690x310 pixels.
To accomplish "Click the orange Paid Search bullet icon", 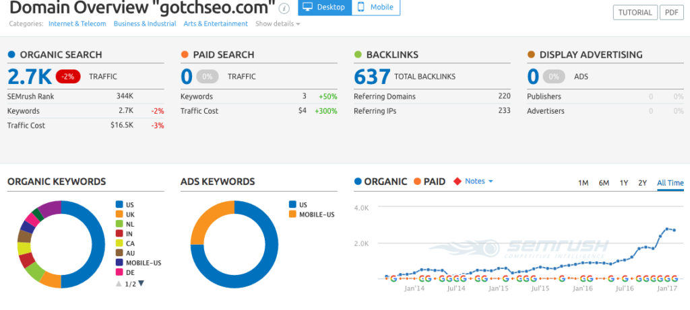I will pyautogui.click(x=185, y=55).
